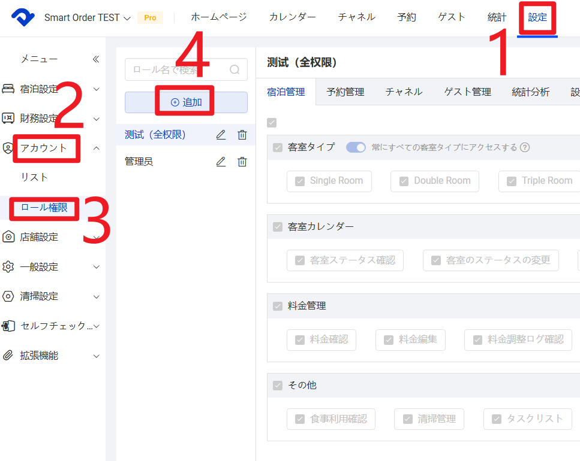Collapse the アカウント menu section

[x=96, y=148]
